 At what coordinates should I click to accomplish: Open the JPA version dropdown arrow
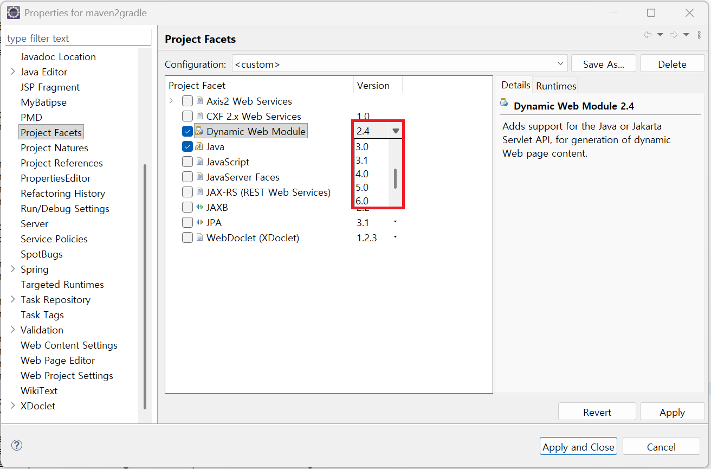coord(395,222)
